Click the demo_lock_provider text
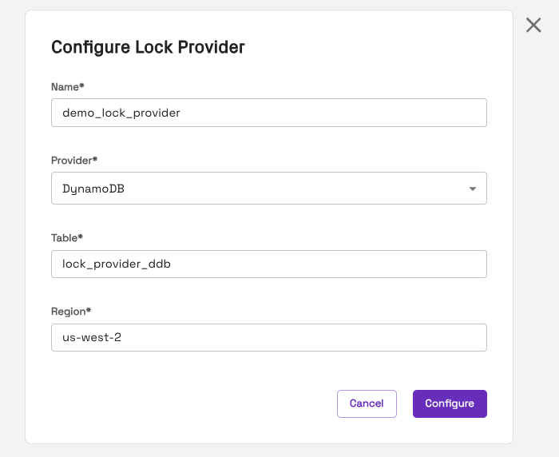559x457 pixels. pos(121,113)
